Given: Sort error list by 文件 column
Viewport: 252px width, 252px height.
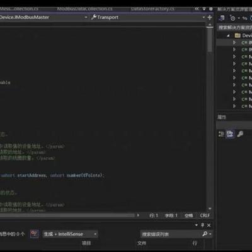Looking at the screenshot, I should click(142, 243).
